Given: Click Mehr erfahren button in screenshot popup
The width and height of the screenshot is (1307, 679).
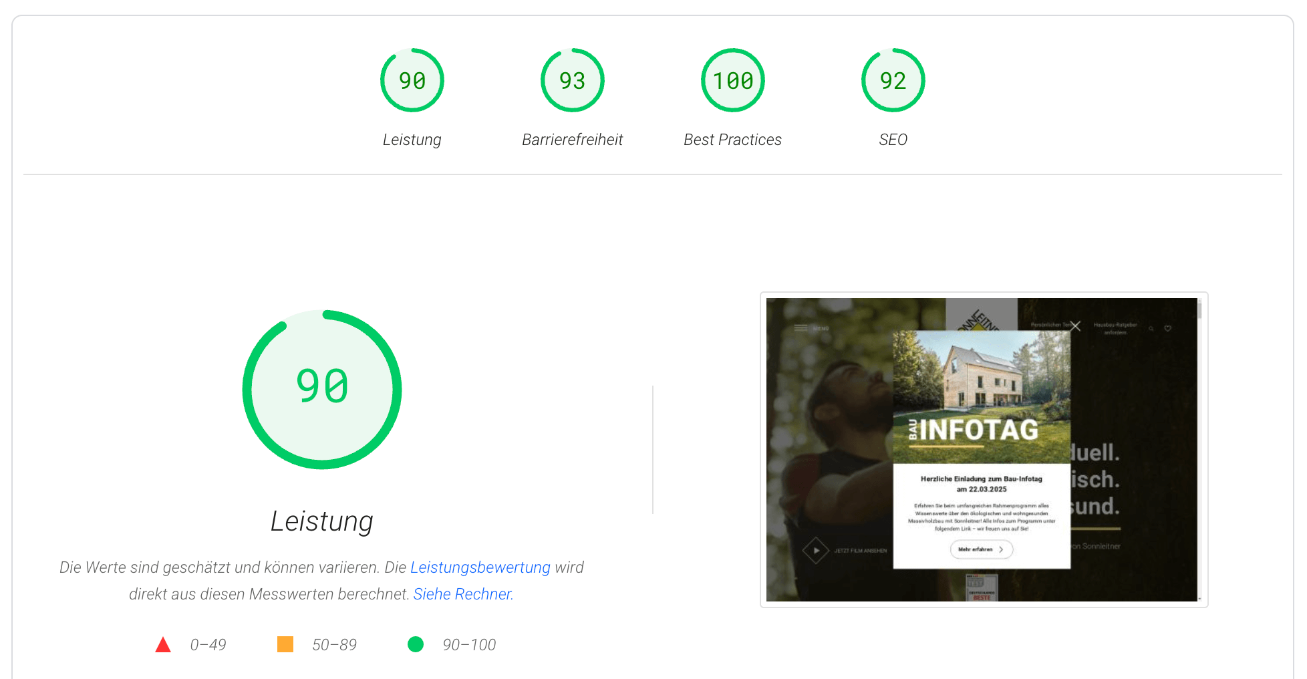Looking at the screenshot, I should 982,549.
